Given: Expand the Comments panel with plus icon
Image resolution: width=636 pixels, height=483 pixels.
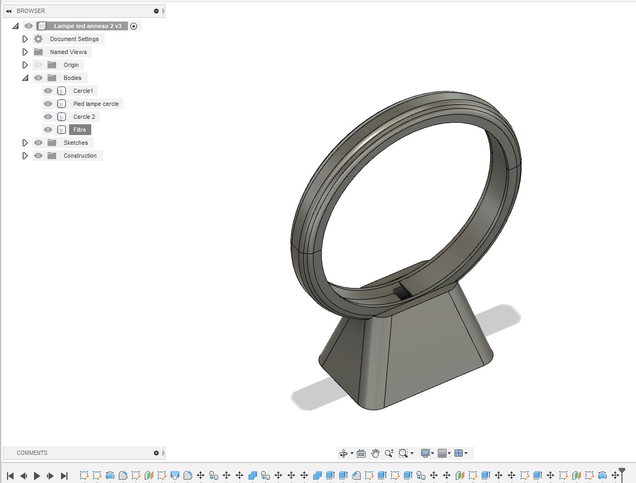Looking at the screenshot, I should (x=156, y=453).
